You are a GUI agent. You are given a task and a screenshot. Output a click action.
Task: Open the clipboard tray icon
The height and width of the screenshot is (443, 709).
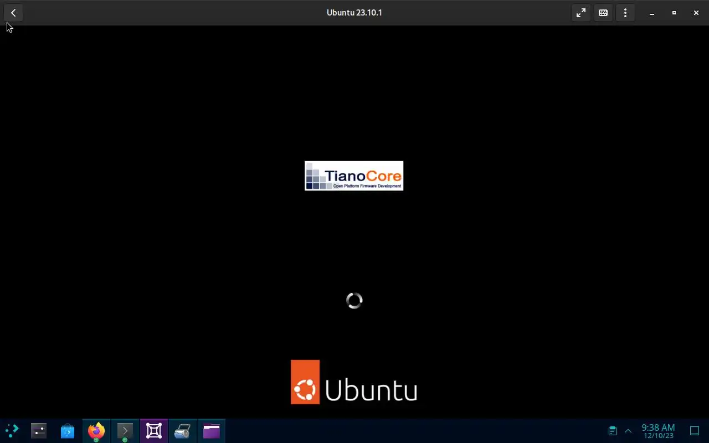point(613,431)
